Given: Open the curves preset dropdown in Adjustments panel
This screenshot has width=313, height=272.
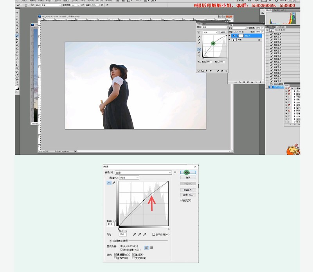Looking at the screenshot, I should click(214, 27).
